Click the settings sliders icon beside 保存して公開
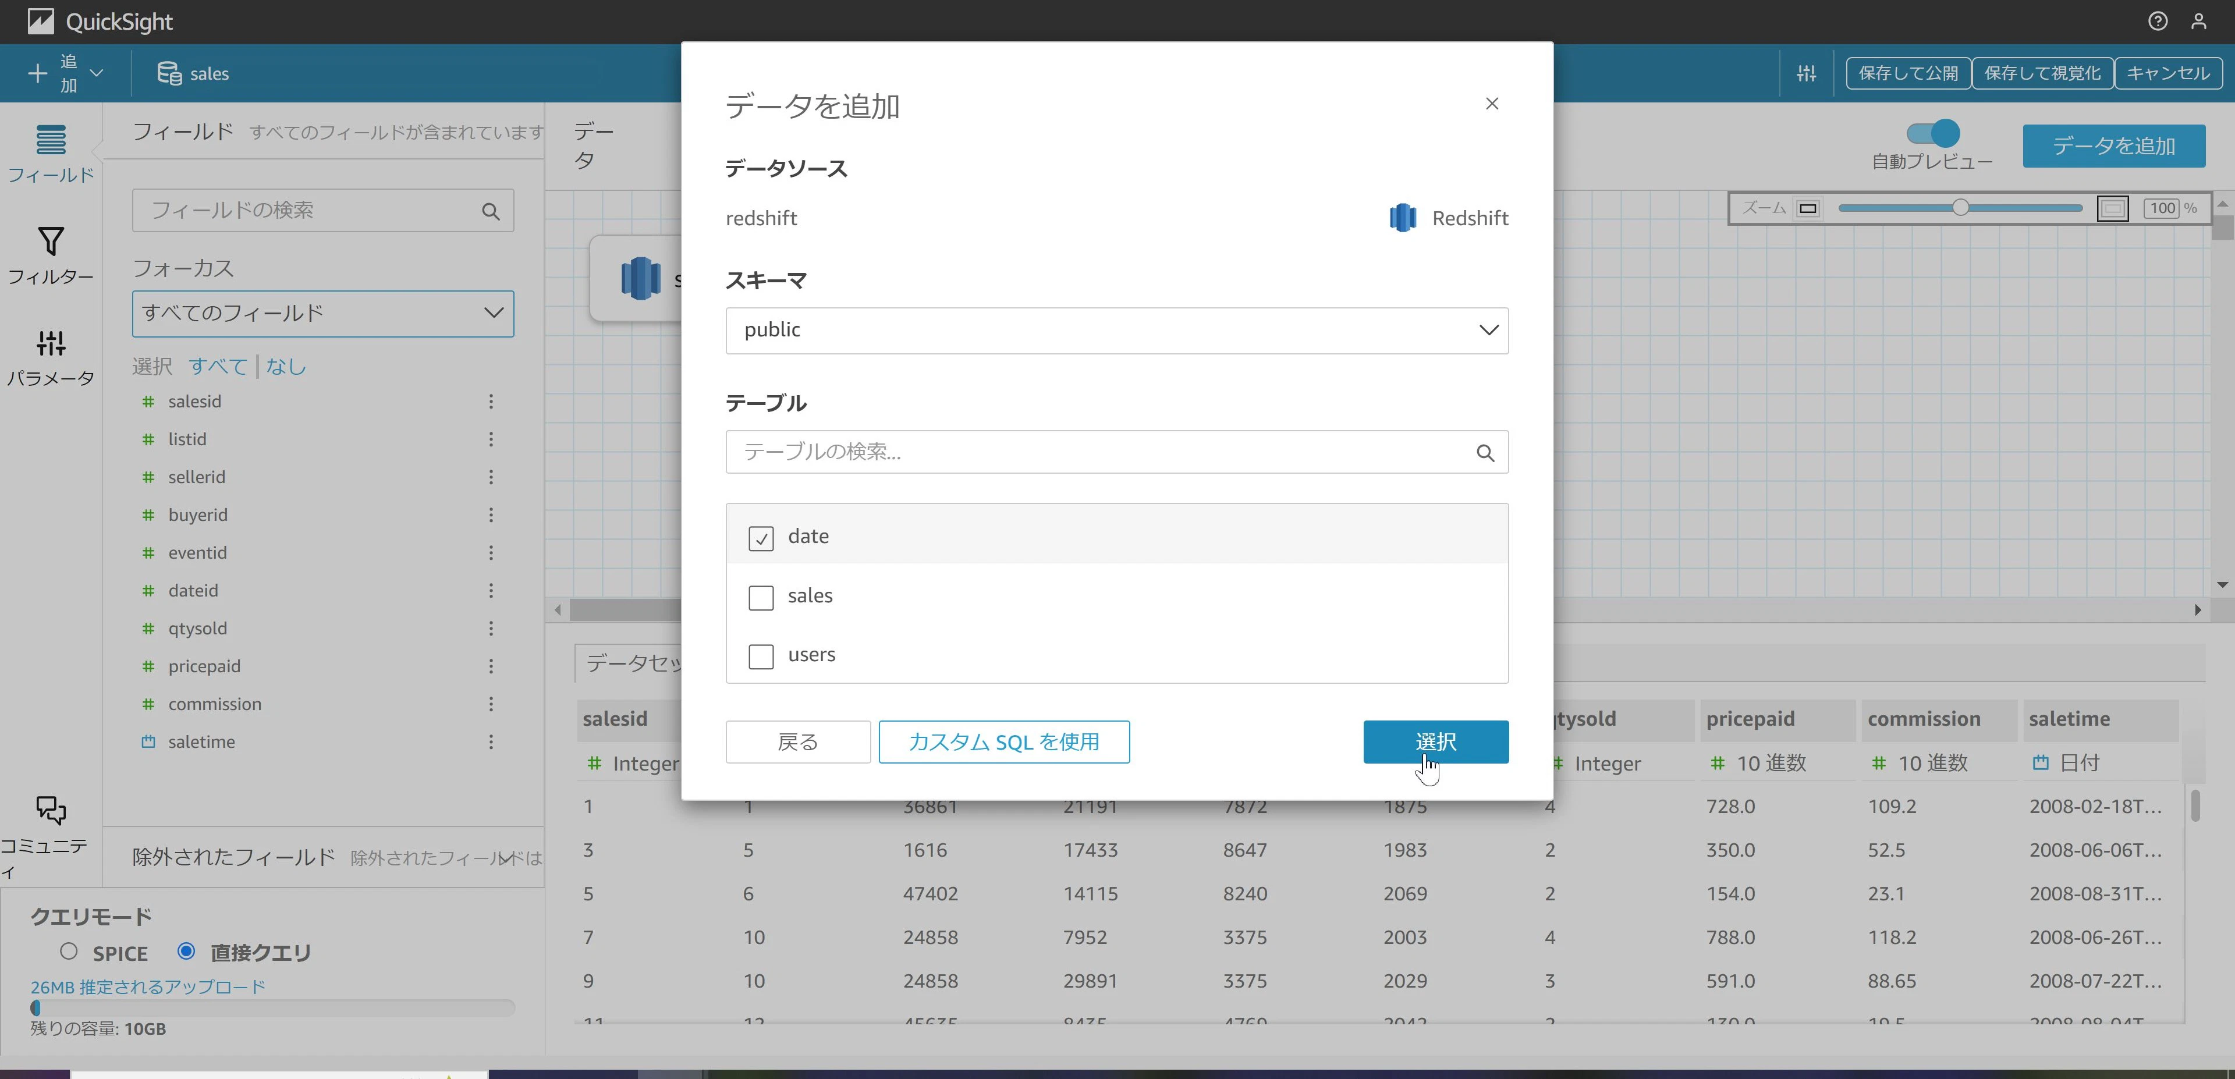 pyautogui.click(x=1807, y=74)
